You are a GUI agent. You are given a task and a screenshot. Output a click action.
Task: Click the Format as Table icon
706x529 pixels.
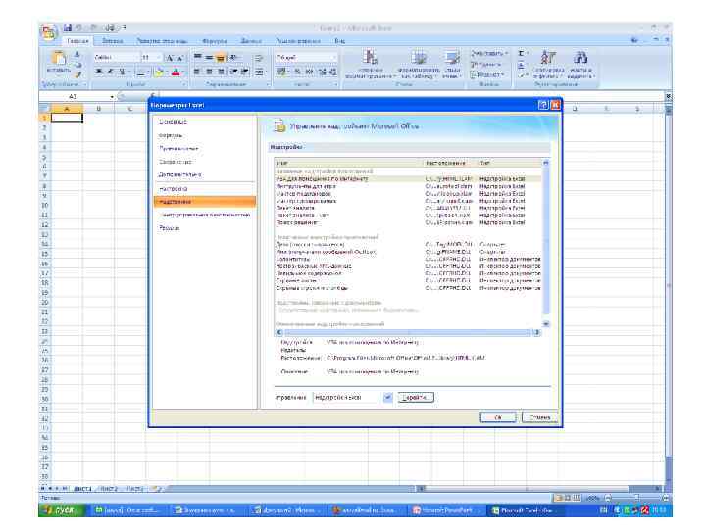[419, 58]
